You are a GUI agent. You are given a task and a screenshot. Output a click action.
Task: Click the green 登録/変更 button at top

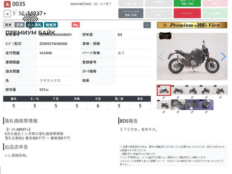(x=187, y=3)
